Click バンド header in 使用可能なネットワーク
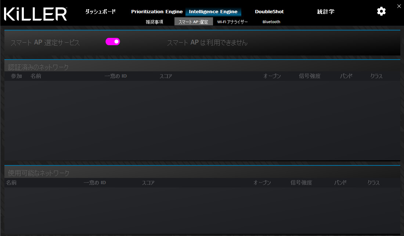 340,183
